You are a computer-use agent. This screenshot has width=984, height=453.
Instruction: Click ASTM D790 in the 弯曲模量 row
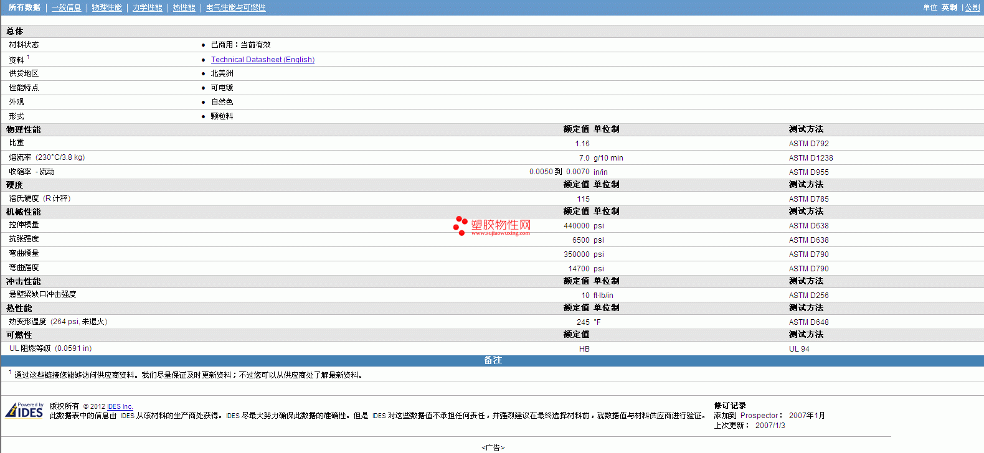pos(809,255)
